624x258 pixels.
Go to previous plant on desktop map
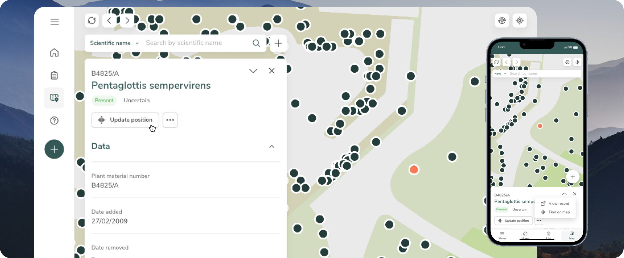coord(109,21)
